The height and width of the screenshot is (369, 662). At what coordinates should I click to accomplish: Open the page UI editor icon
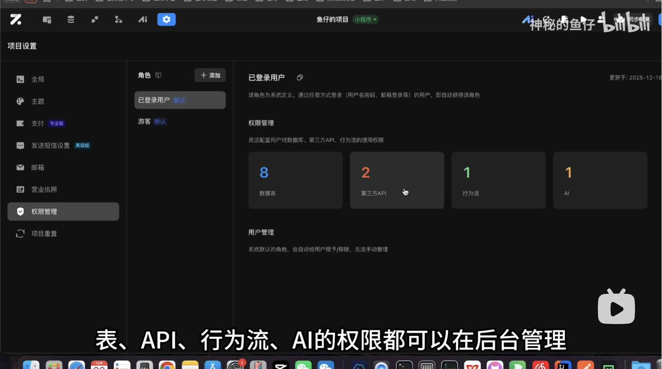click(x=47, y=20)
